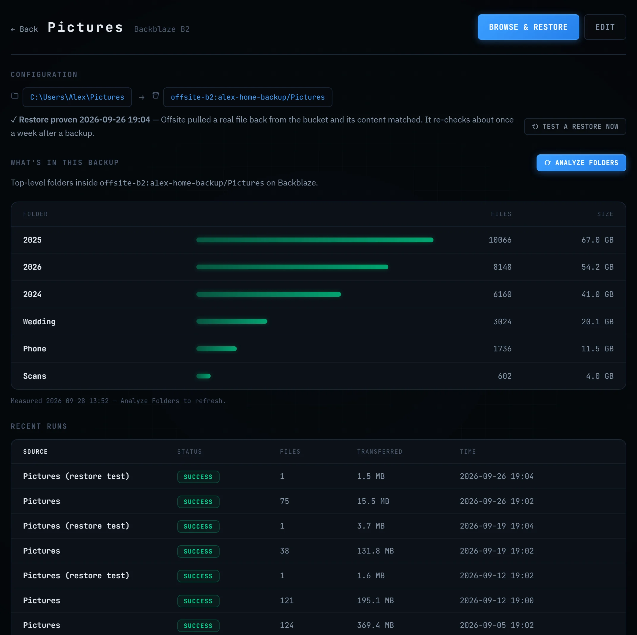637x635 pixels.
Task: Click the Pictures page title
Action: pos(85,27)
